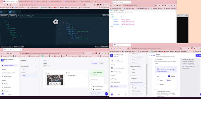The image size is (201, 117).
Task: Click the search icon in the Content panel
Action: click(x=36, y=60)
